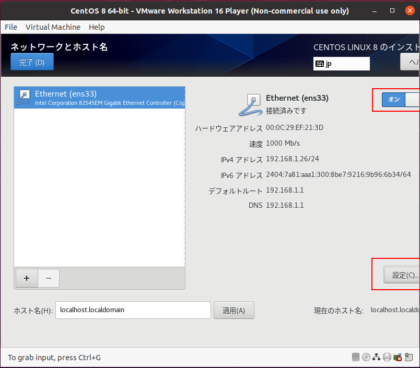Click the message log icon in status bar

409,358
